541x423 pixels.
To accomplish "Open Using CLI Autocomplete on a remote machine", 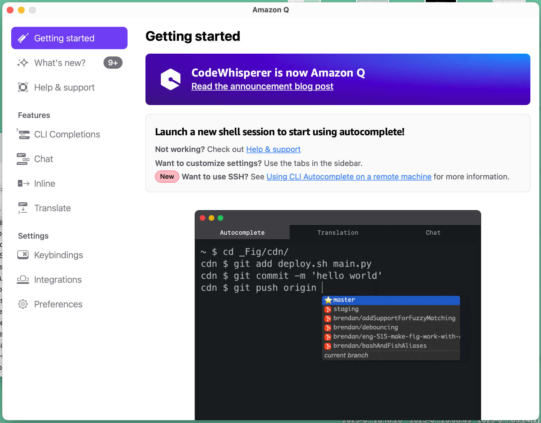I will tap(349, 177).
